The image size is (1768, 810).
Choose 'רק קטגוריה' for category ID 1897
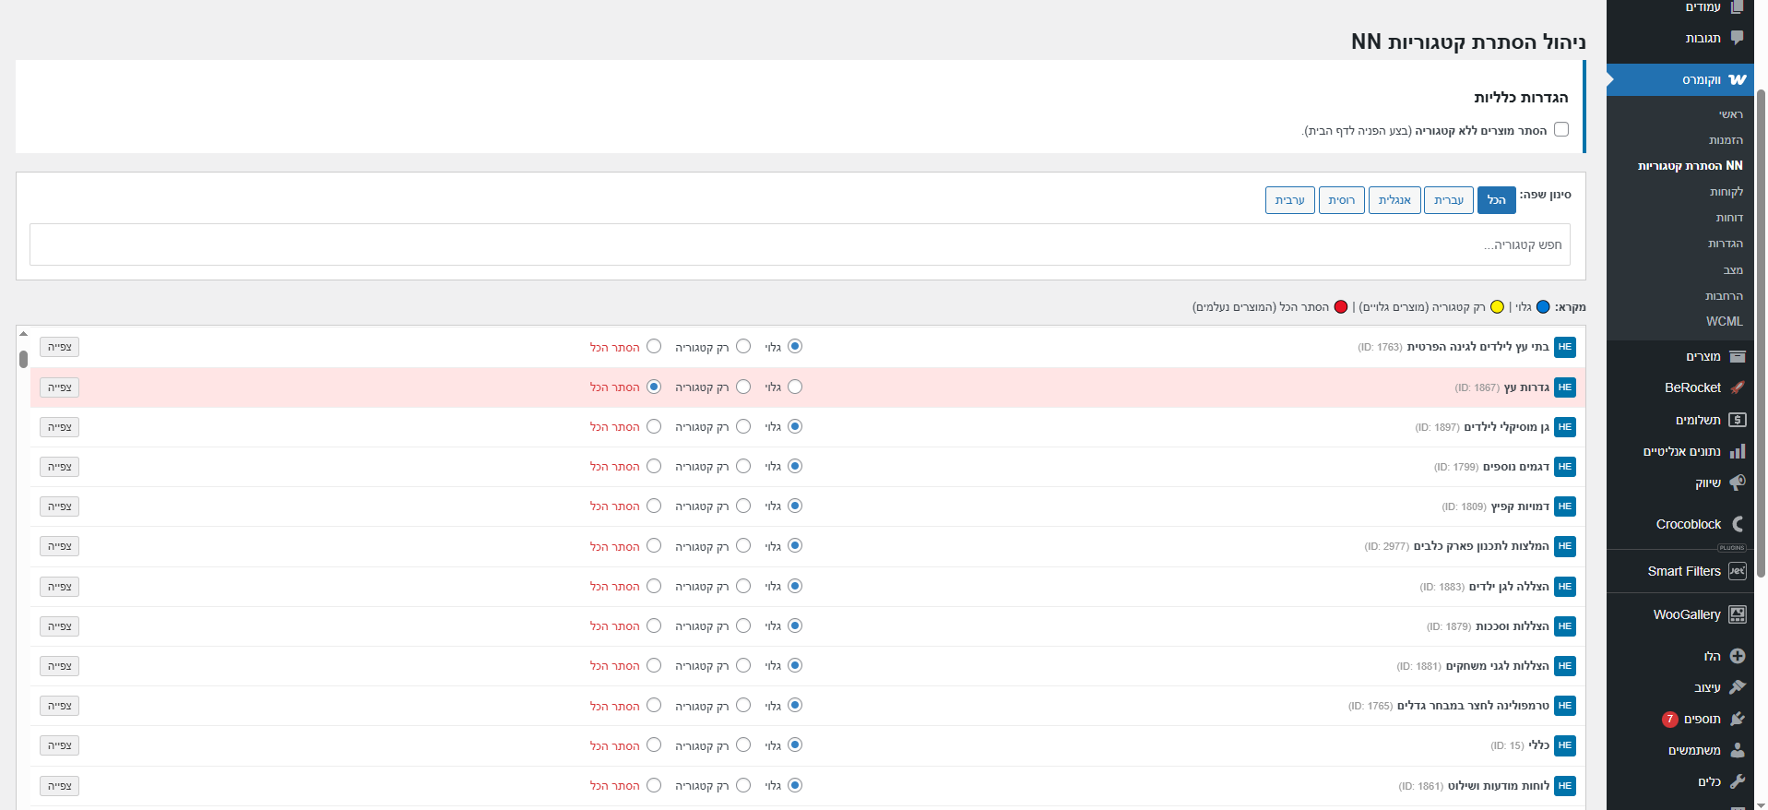(743, 427)
